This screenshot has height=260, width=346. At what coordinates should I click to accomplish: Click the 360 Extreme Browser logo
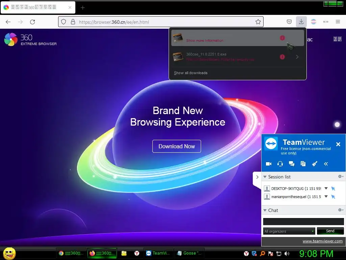[x=30, y=40]
